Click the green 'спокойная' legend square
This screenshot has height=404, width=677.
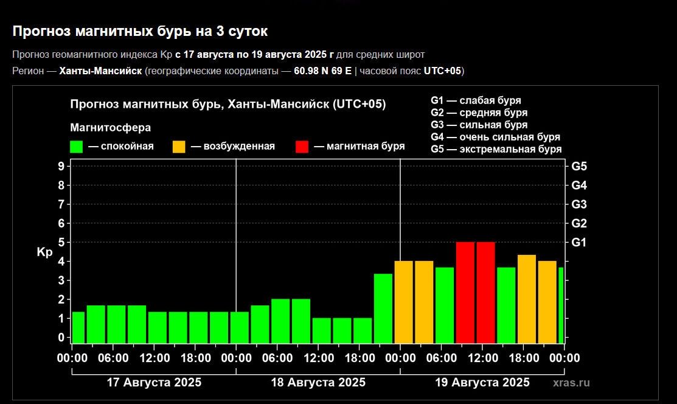pos(77,147)
